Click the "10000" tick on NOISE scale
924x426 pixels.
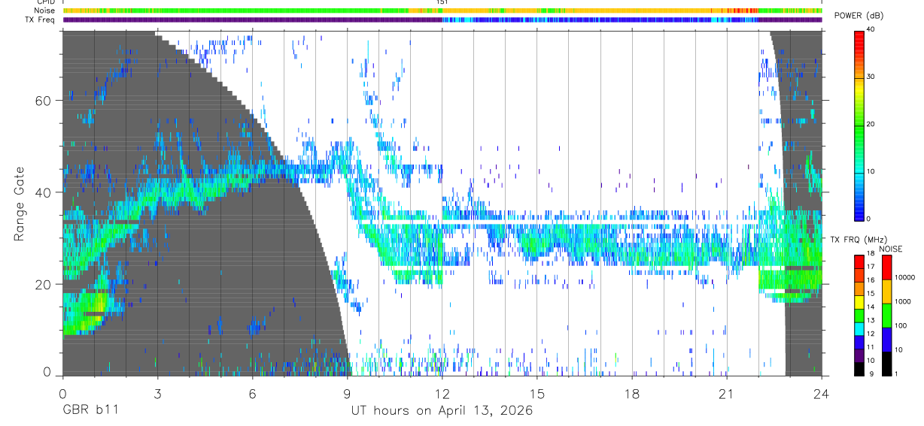[x=904, y=278]
